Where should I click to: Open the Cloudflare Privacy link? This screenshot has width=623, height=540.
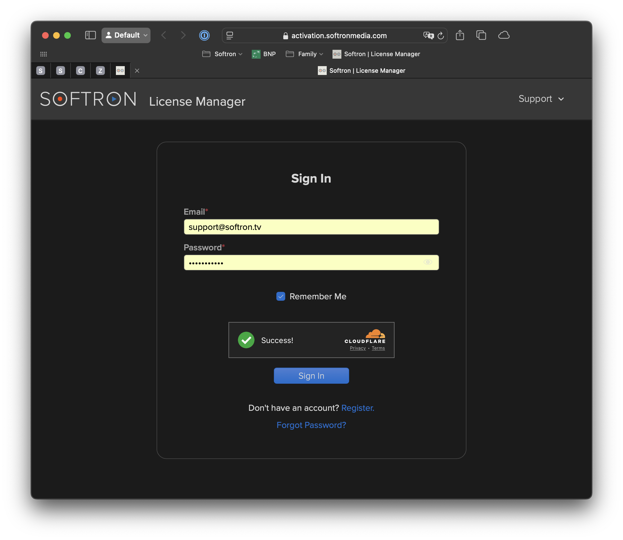coord(358,348)
